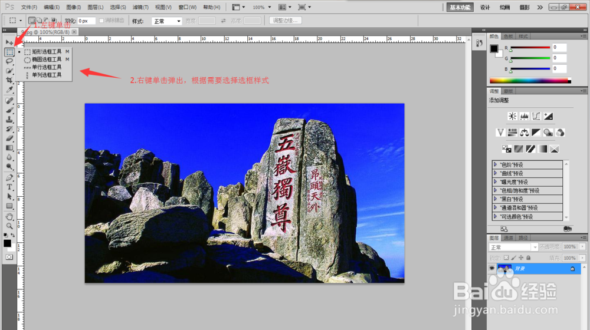
Task: Expand the "曝光度" presets list
Action: (x=495, y=182)
